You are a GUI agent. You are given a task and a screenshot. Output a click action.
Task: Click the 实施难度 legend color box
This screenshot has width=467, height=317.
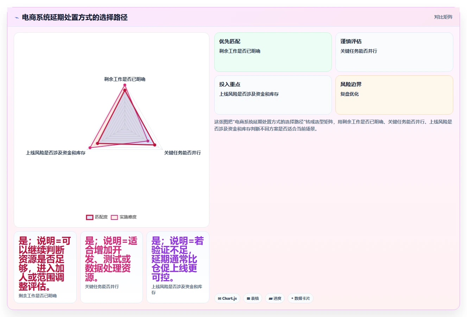click(x=114, y=217)
